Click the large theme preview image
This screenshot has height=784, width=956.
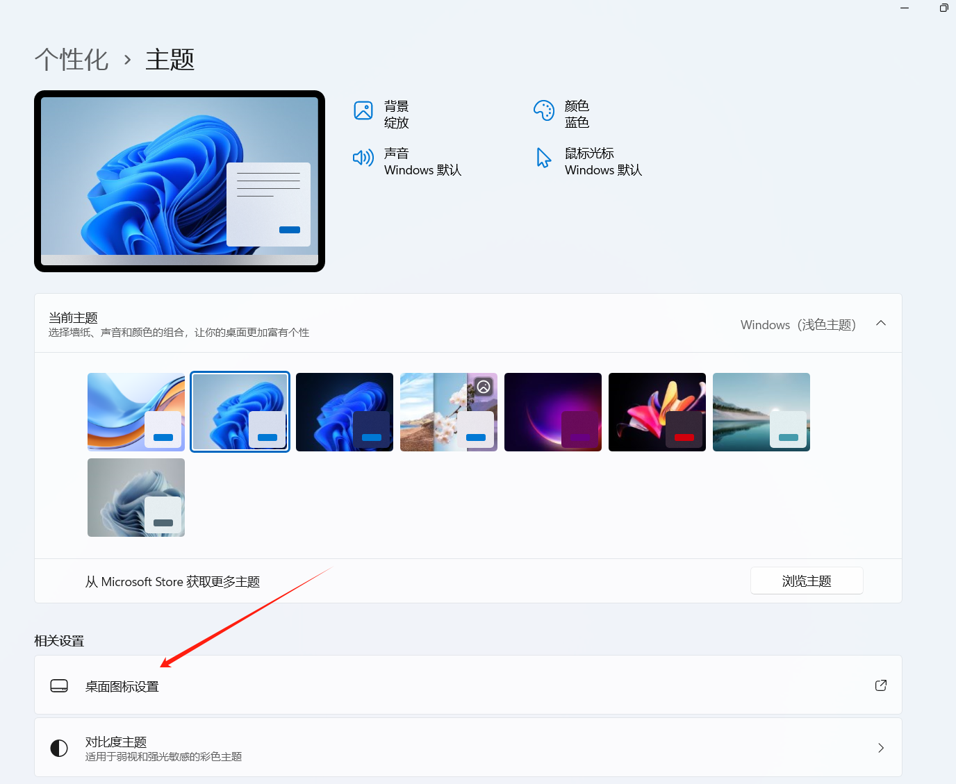[x=179, y=181]
